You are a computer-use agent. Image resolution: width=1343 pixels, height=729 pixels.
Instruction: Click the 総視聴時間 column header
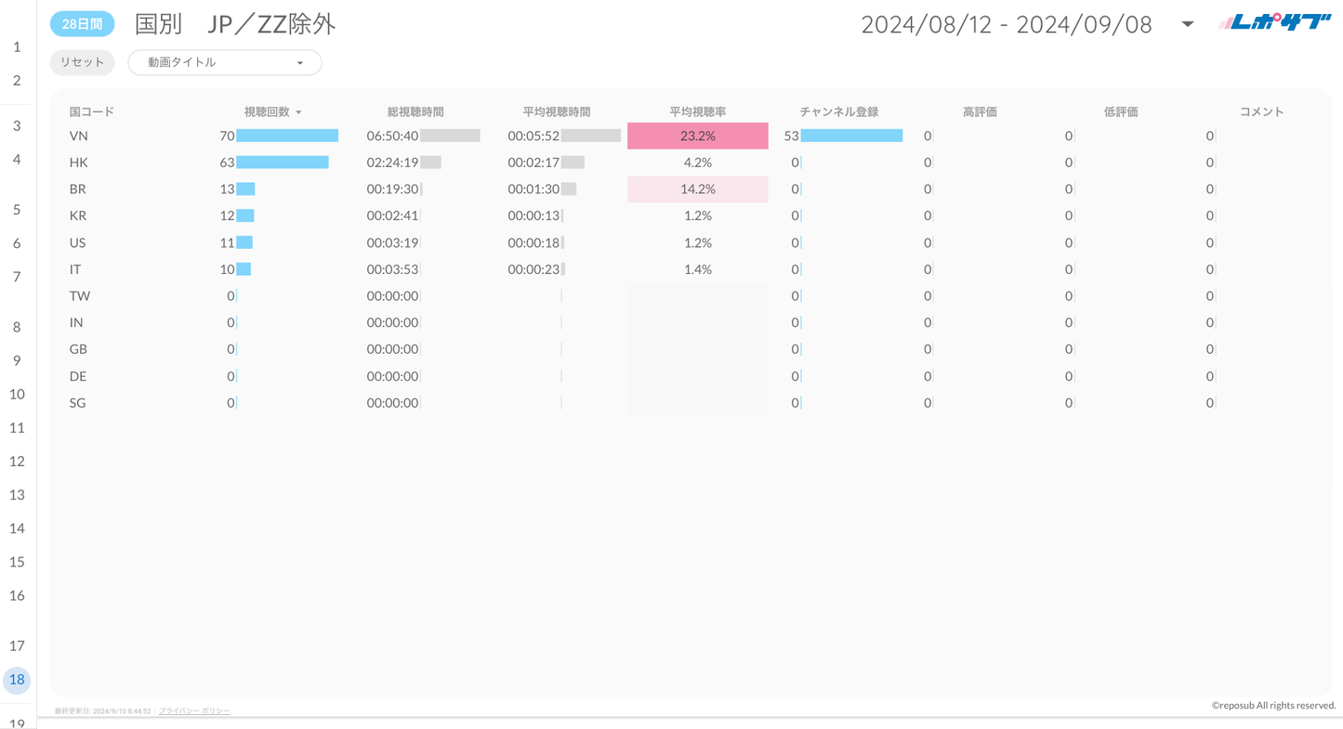[x=415, y=111]
